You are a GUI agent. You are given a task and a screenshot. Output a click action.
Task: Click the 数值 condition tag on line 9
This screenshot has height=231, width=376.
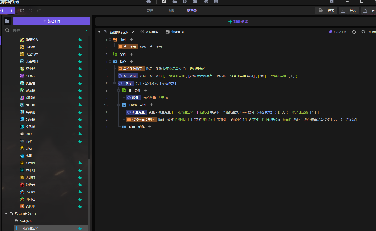[x=134, y=98]
